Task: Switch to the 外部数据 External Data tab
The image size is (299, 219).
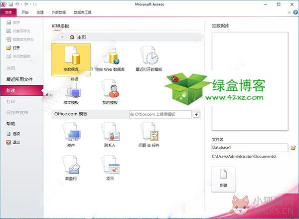Action: coord(59,12)
